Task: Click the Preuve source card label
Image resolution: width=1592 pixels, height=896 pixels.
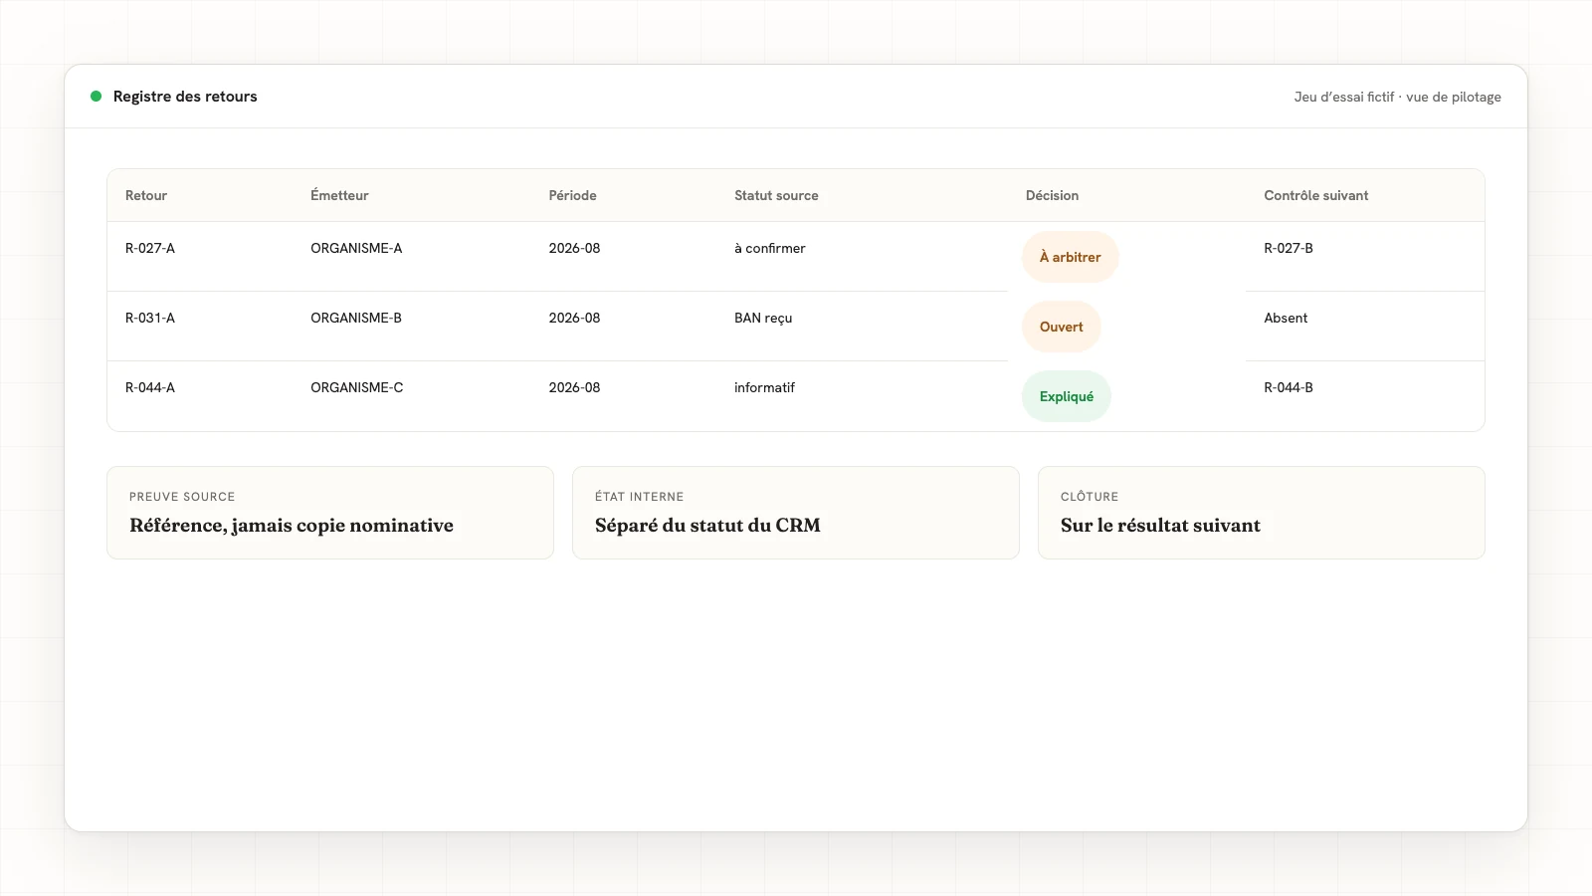Action: pyautogui.click(x=182, y=497)
